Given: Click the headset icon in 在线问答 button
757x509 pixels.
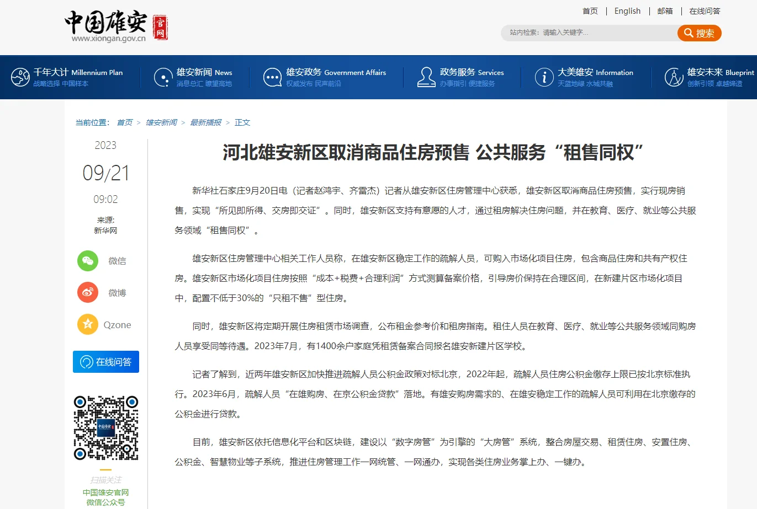Looking at the screenshot, I should [x=87, y=362].
